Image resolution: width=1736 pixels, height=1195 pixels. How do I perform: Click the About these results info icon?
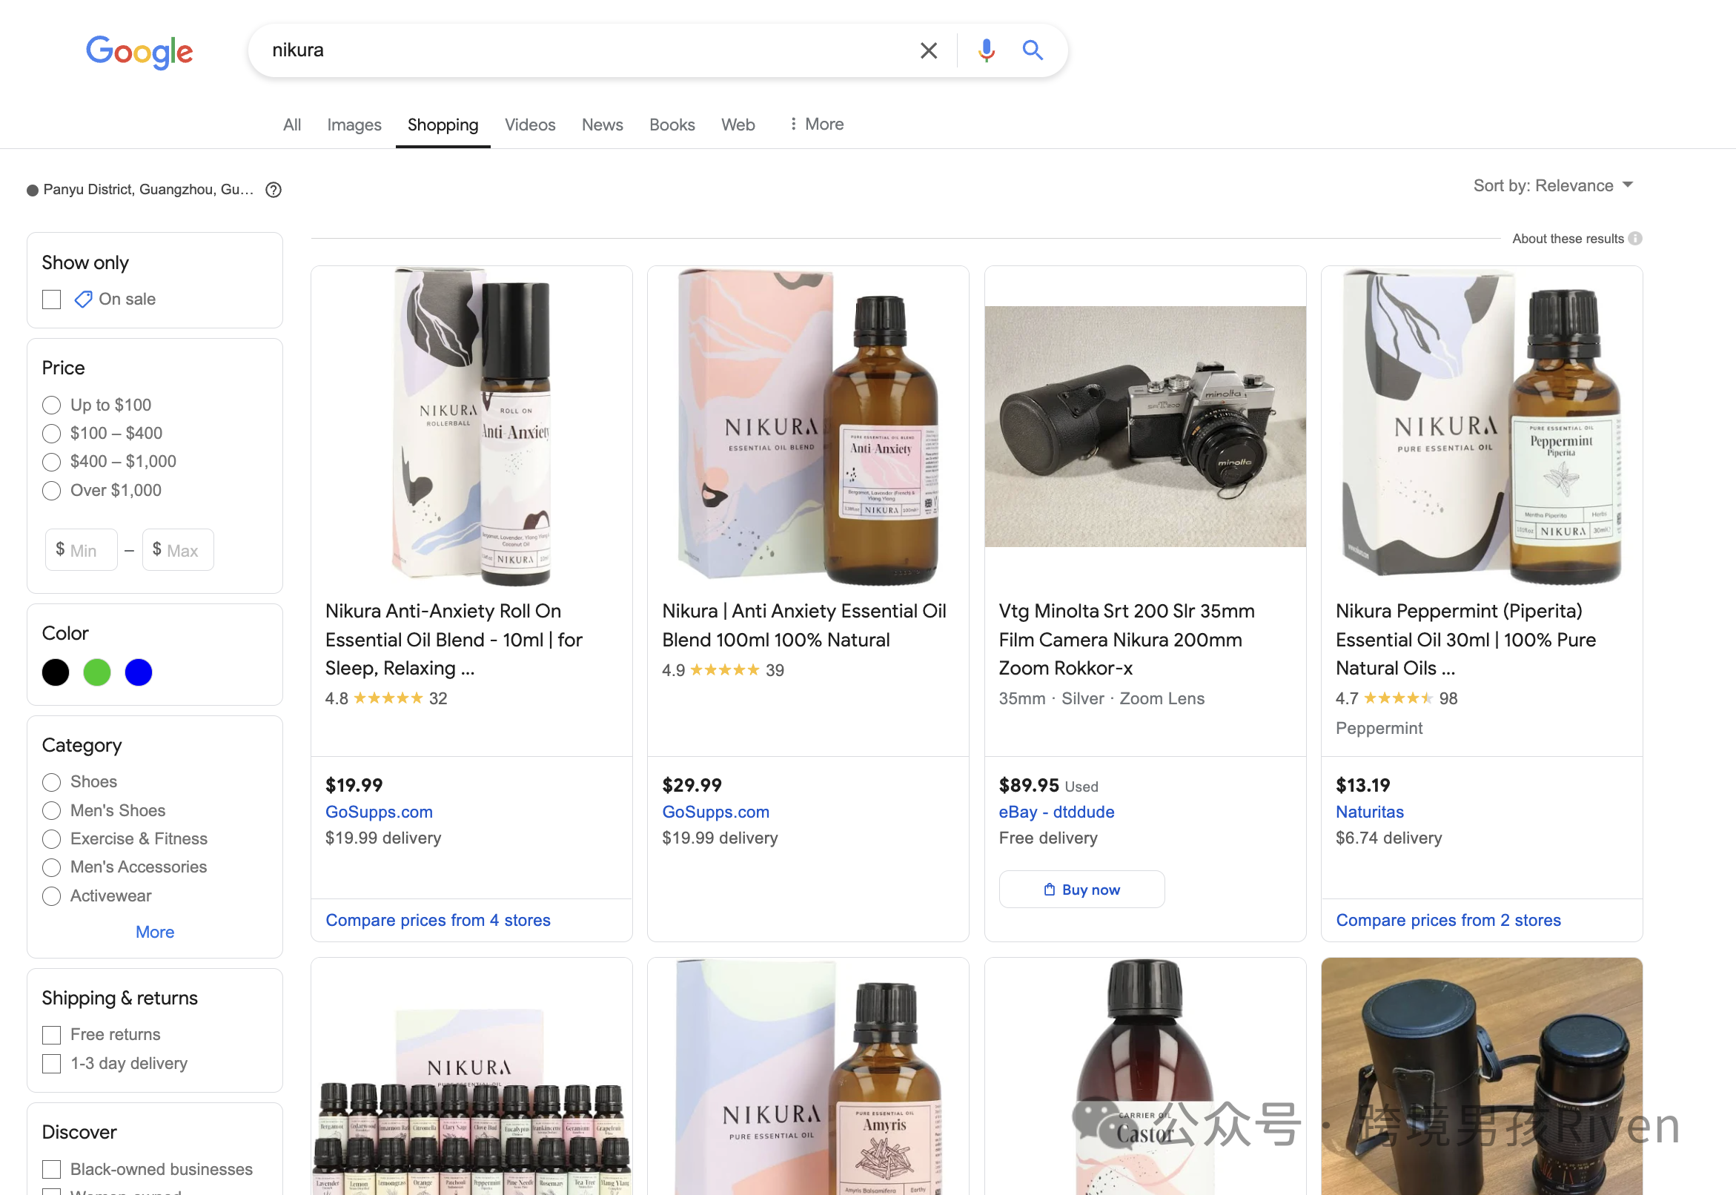coord(1636,238)
